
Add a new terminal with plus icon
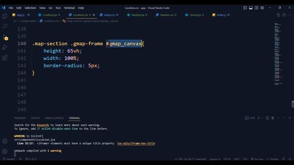[x=259, y=118]
